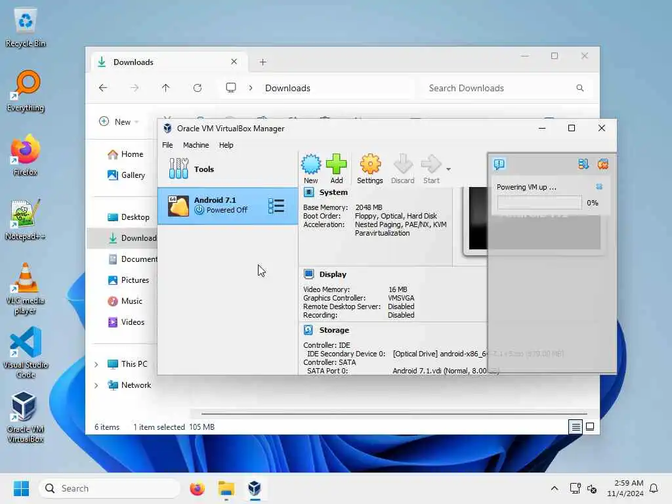Open the Notepad++ desktop shortcut
The width and height of the screenshot is (672, 504).
pyautogui.click(x=26, y=219)
